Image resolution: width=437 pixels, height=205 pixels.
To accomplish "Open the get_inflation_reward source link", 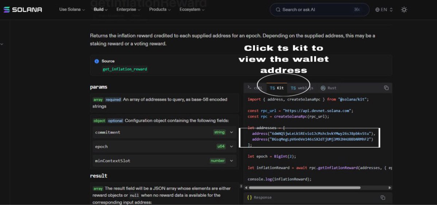I will pos(125,69).
